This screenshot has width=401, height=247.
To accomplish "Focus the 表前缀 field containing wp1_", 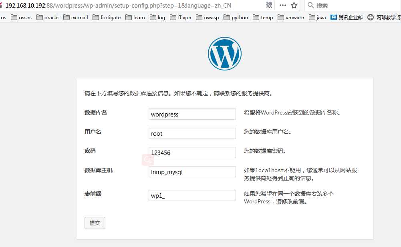I will (192, 195).
